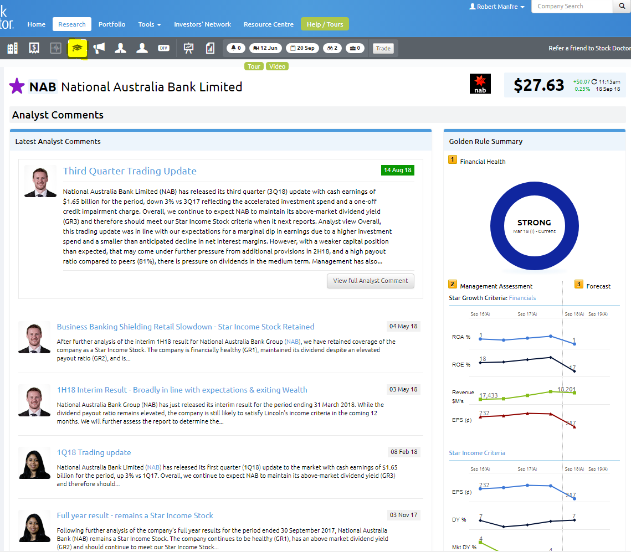Click the person-with-tie silhouette icon
Viewport: 631px width, 552px height.
[120, 48]
